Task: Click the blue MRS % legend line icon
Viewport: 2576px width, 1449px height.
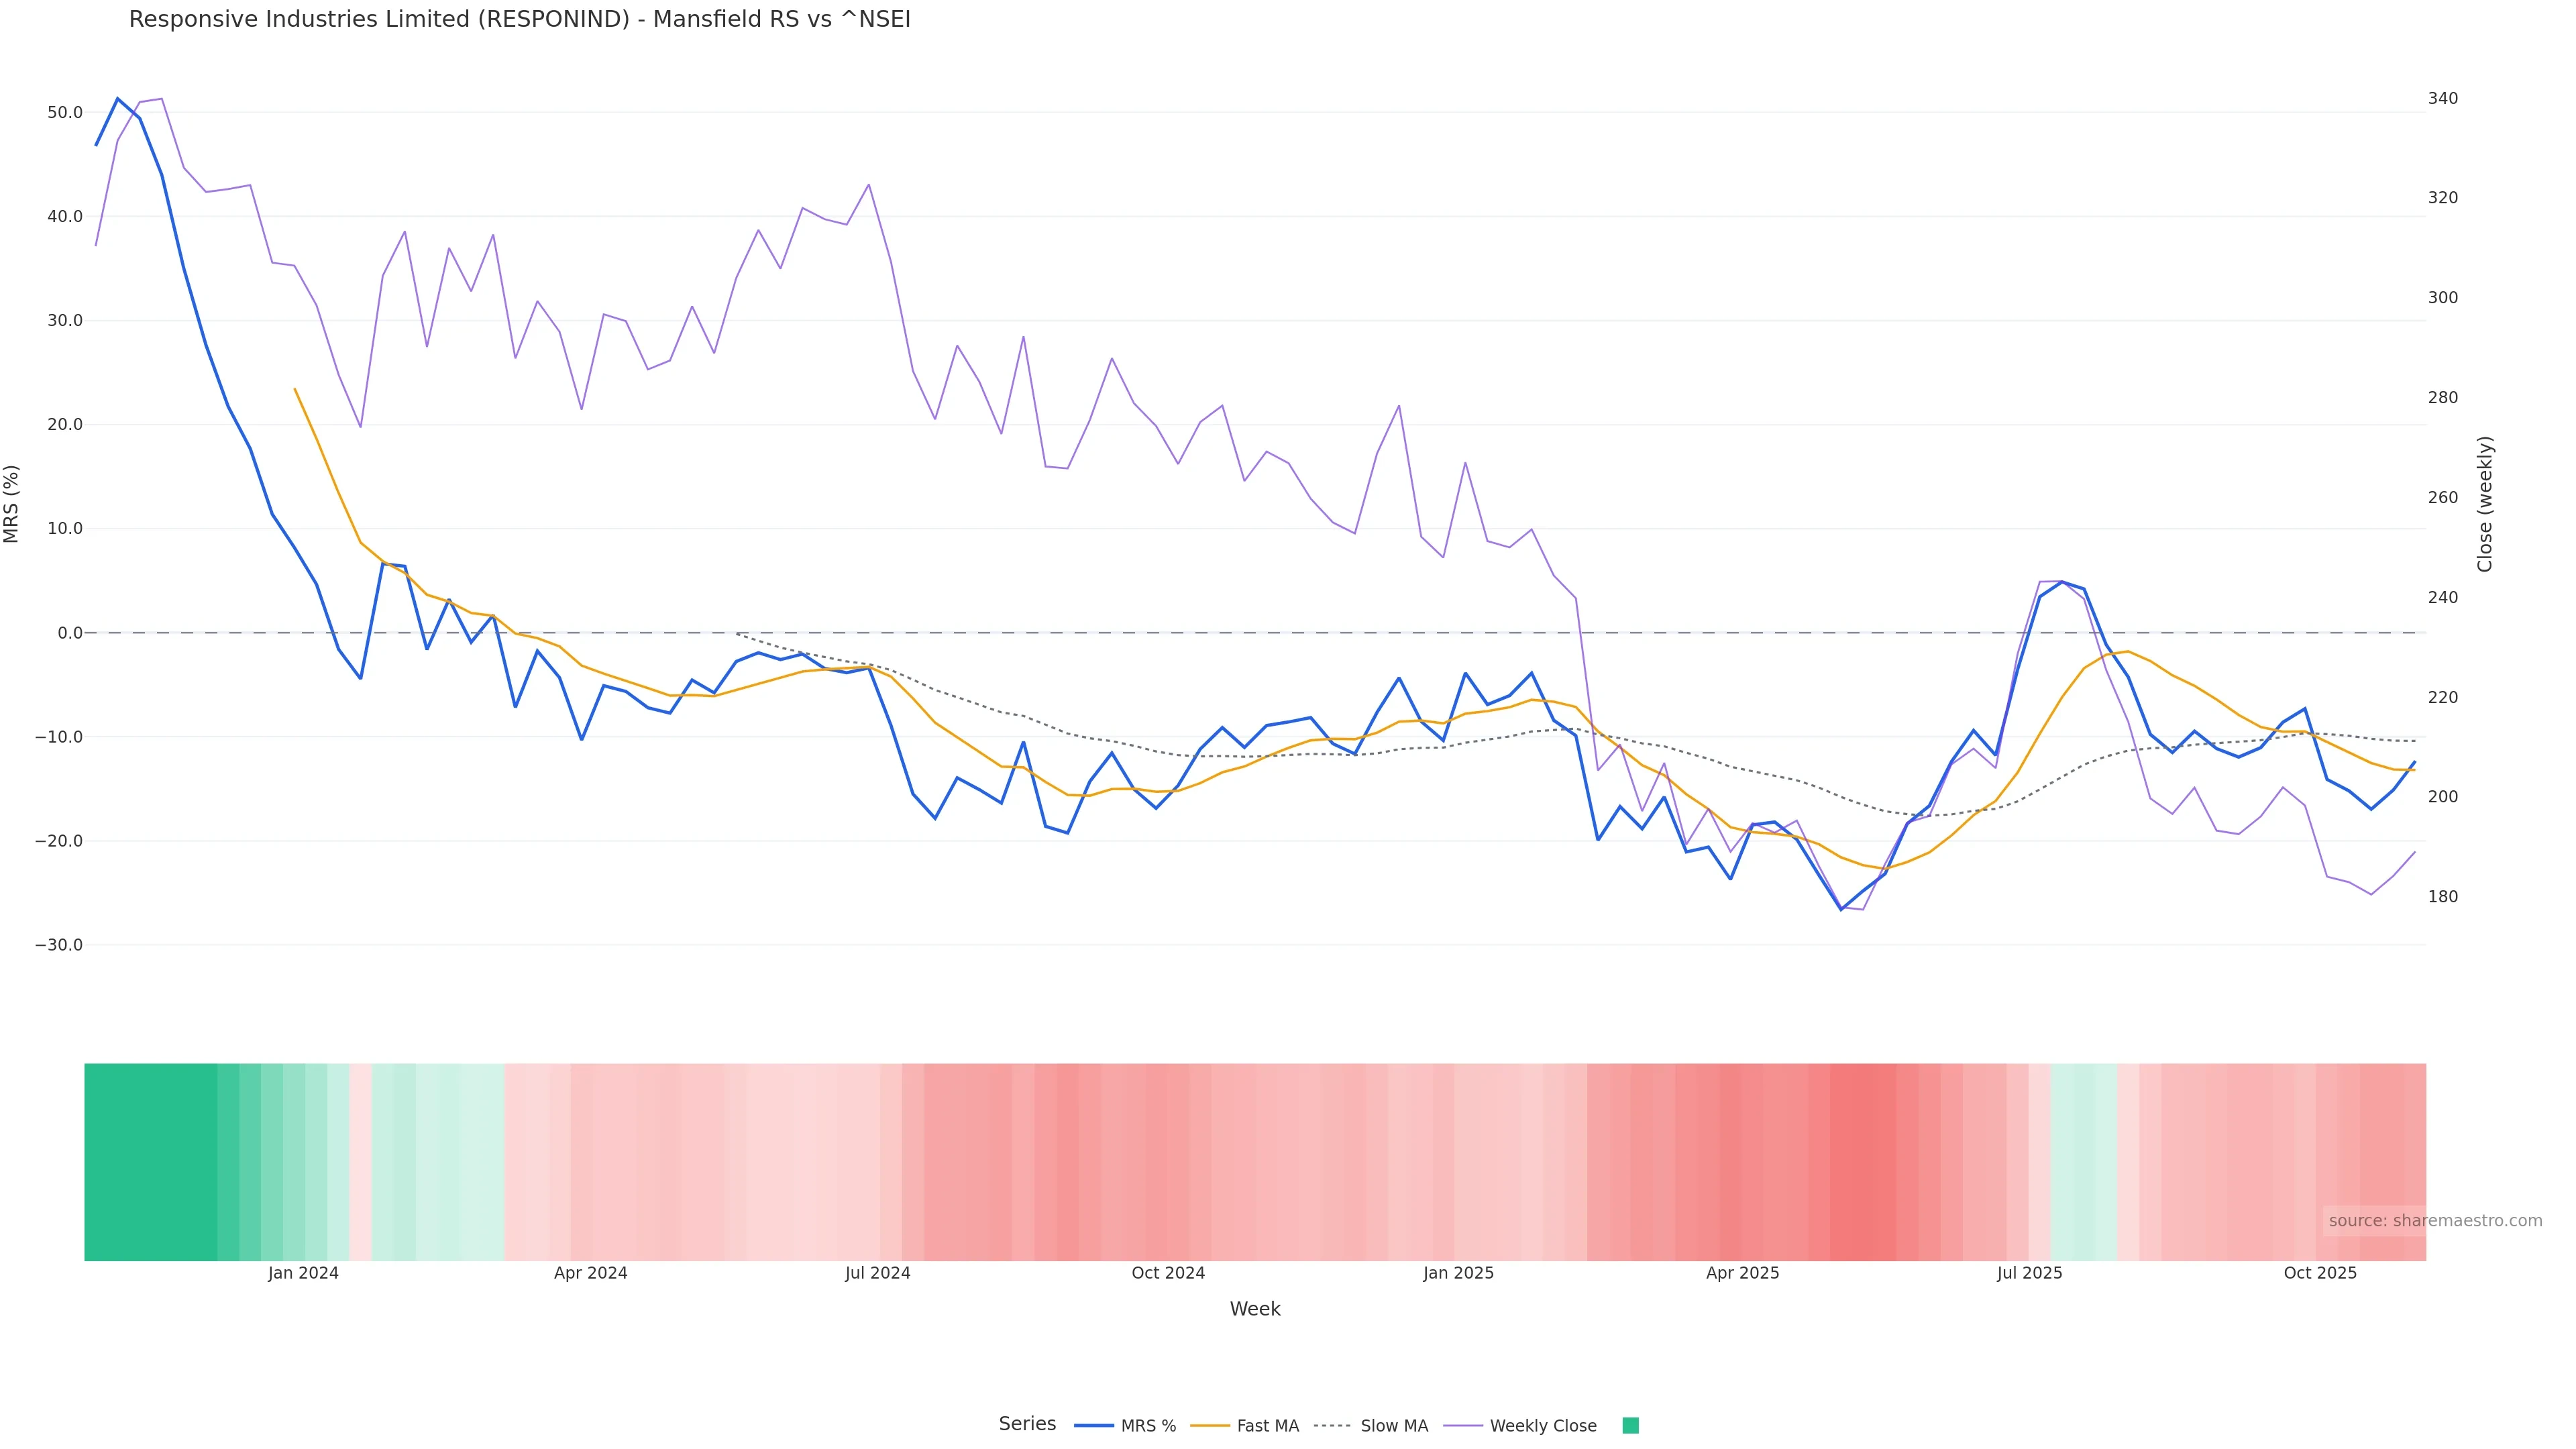Action: (1094, 1426)
